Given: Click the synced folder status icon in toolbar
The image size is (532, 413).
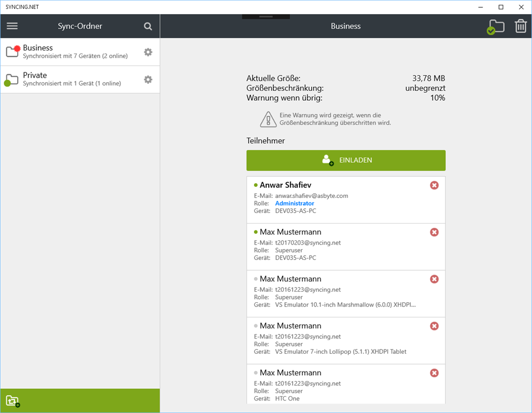Looking at the screenshot, I should (x=496, y=26).
